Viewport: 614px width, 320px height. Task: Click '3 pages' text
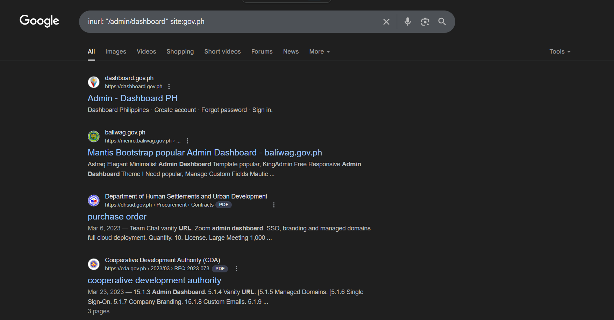point(99,311)
